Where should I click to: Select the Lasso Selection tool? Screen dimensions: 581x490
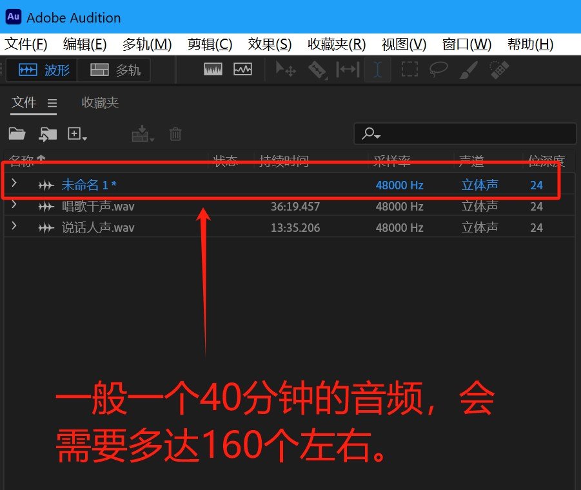(x=438, y=70)
